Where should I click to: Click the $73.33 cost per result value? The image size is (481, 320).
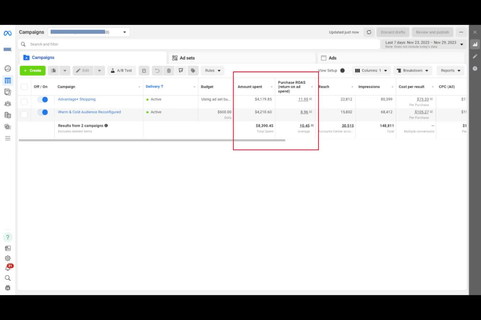coord(422,99)
